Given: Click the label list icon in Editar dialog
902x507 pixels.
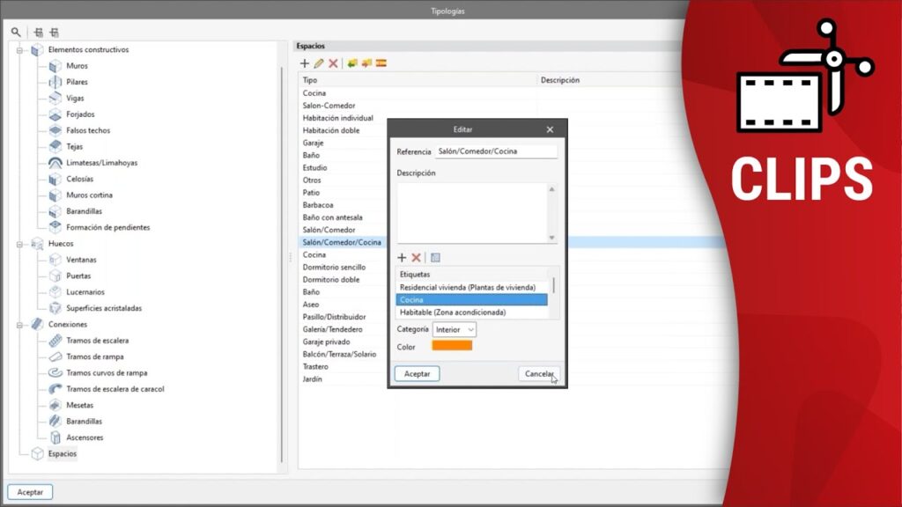Looking at the screenshot, I should pos(435,258).
